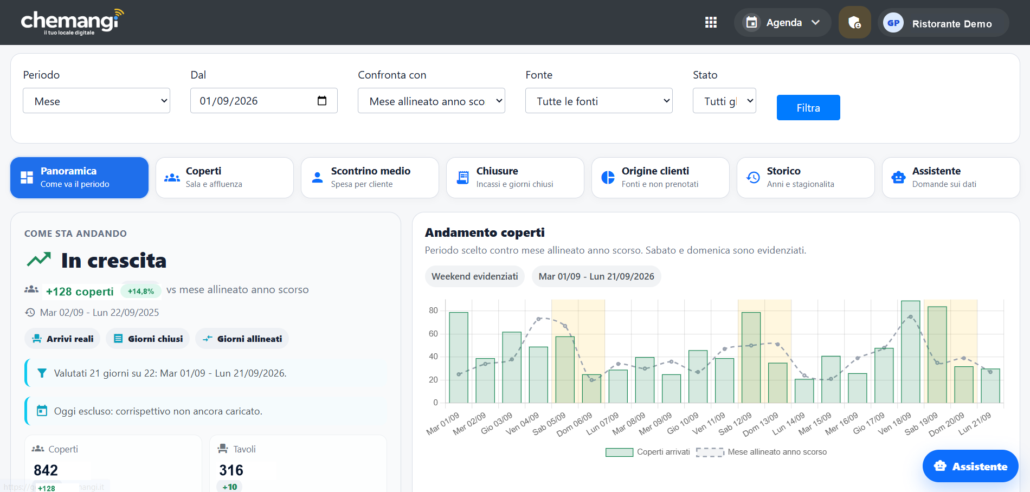Open the Scontrino medio tab
Screen dimensions: 1030x492
tap(370, 178)
